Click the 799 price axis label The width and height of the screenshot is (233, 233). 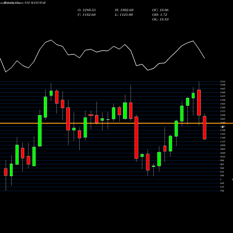222,191
